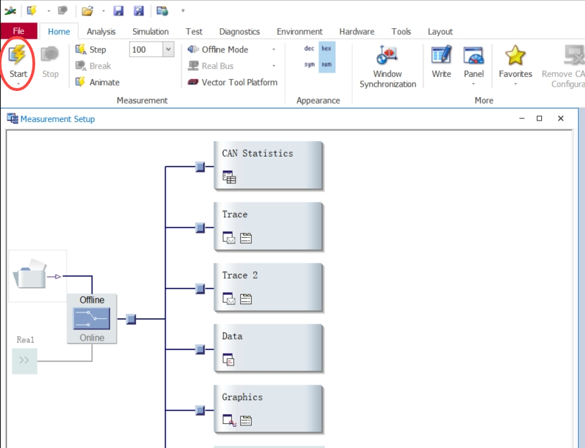585x448 pixels.
Task: Open the CAN Statistics block
Action: point(268,165)
